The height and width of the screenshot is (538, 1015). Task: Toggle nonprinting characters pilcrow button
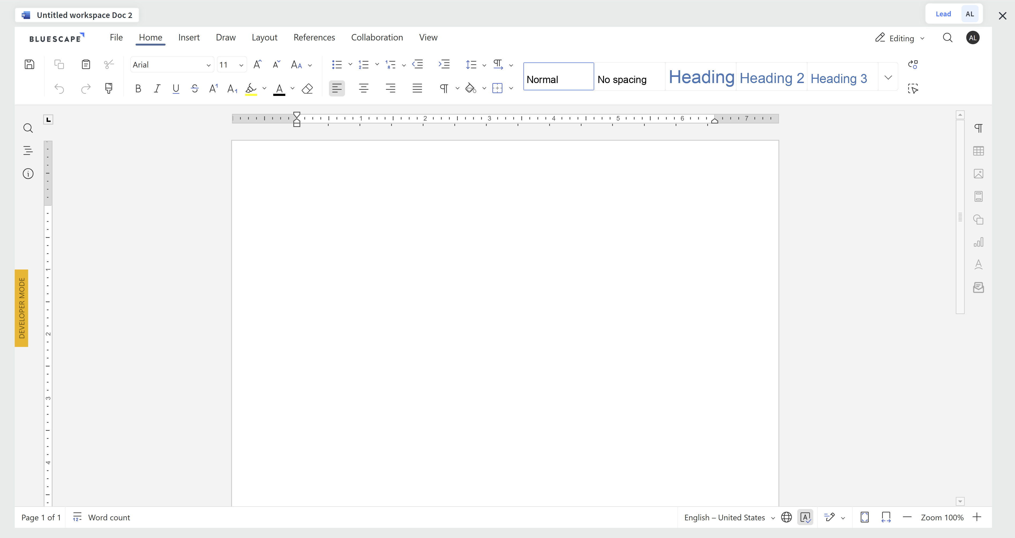[x=444, y=89]
